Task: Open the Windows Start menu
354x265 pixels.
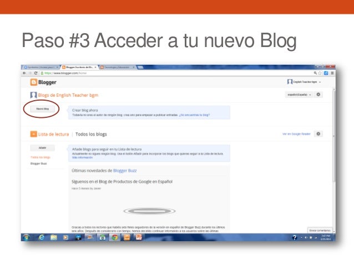Action: click(x=26, y=237)
